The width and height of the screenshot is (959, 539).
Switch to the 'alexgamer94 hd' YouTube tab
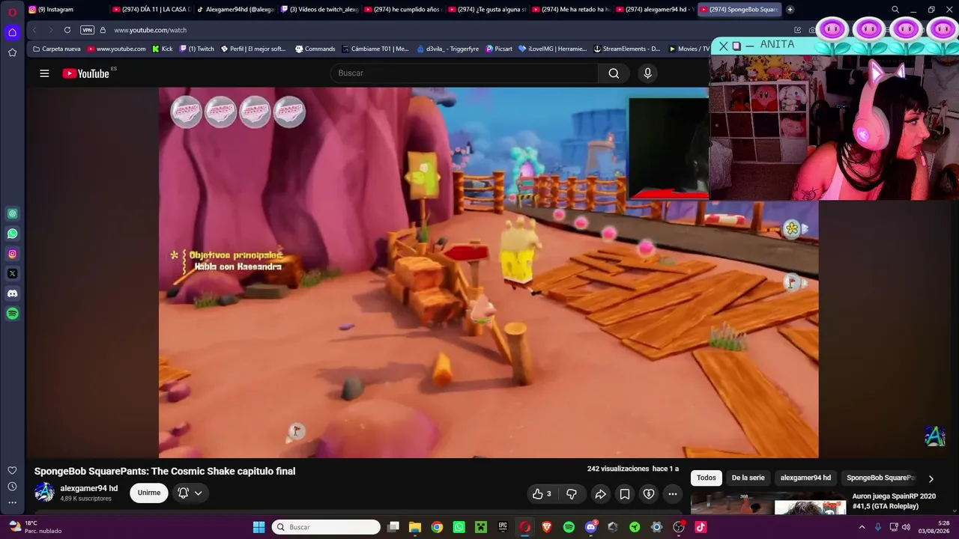point(656,10)
